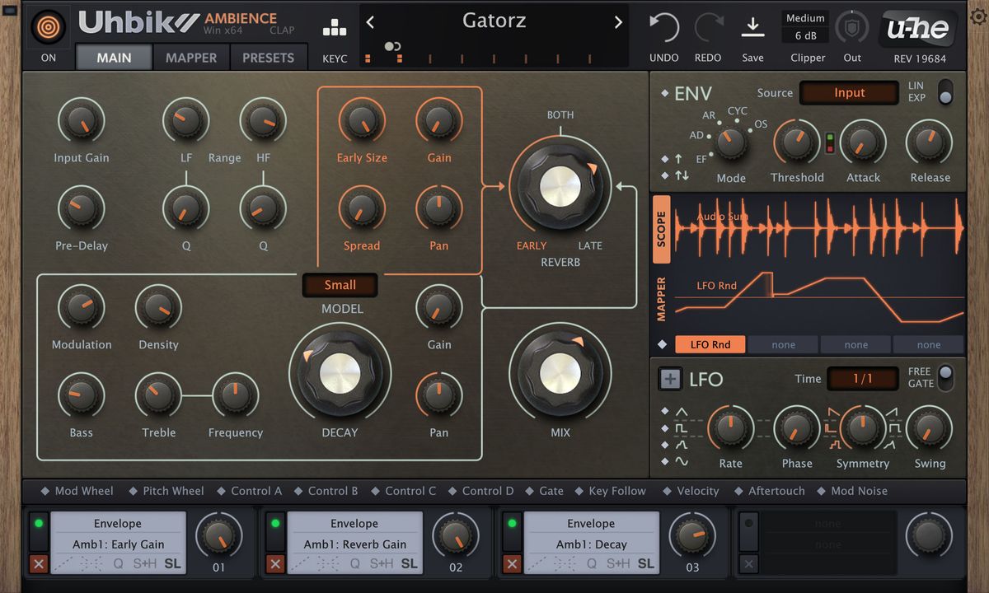Click the Out shield icon
Viewport: 989px width, 593px height.
click(852, 28)
